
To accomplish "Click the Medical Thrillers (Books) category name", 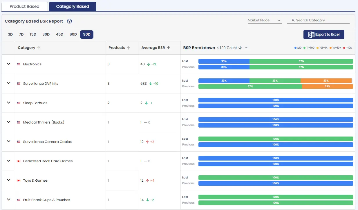I will click(44, 122).
